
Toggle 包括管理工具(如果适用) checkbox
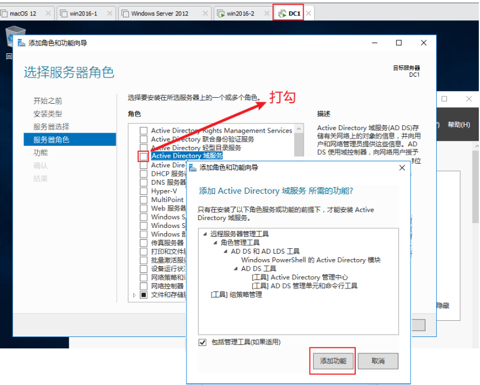[202, 342]
